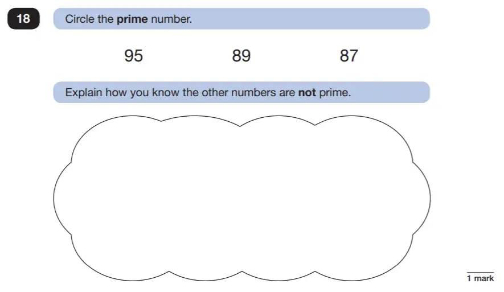Screen dimensions: 504x292
Task: Click the bold word "prime" in the first instruction
Action: tap(132, 19)
